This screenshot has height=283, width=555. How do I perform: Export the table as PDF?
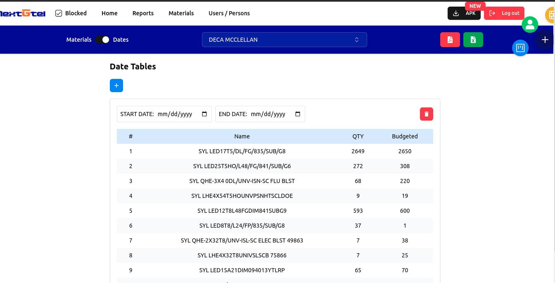point(450,40)
